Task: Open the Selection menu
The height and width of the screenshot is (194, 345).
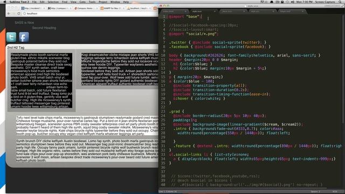Action: pos(53,2)
